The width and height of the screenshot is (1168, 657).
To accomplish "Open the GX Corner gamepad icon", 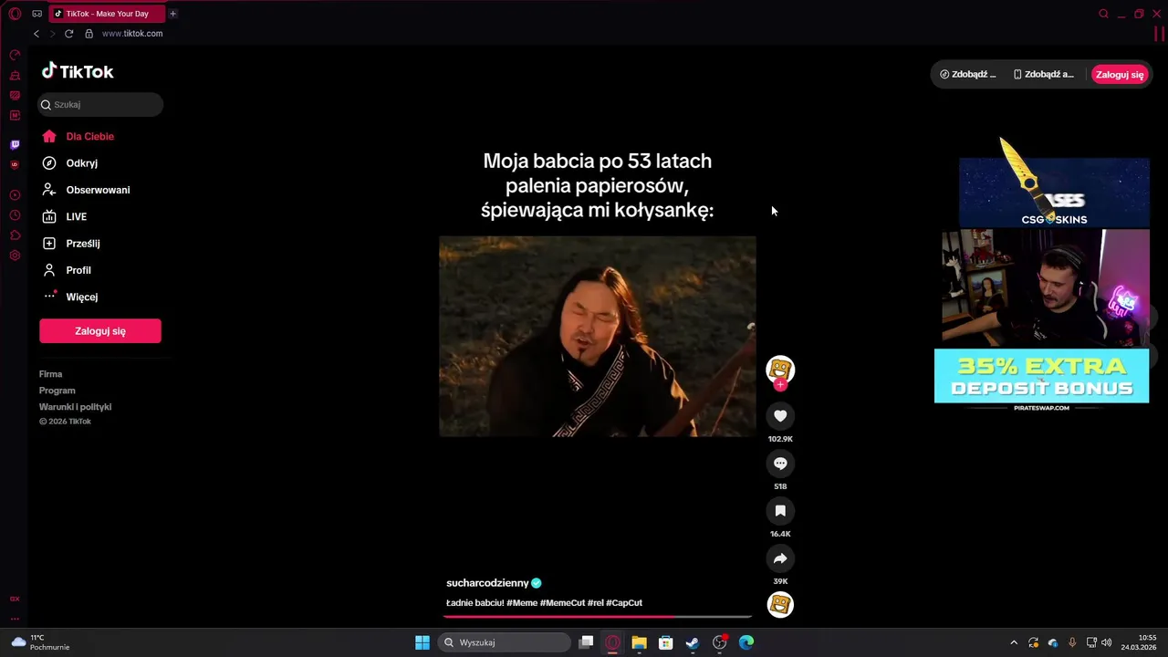I will pyautogui.click(x=36, y=14).
